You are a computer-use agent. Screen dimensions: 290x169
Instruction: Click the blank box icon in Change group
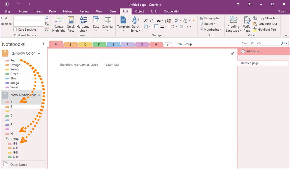156,26
